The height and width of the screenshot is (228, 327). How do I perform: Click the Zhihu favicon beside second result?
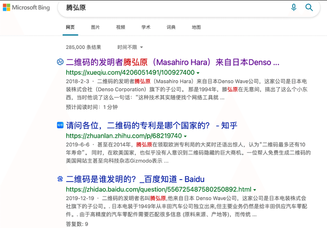pyautogui.click(x=60, y=125)
